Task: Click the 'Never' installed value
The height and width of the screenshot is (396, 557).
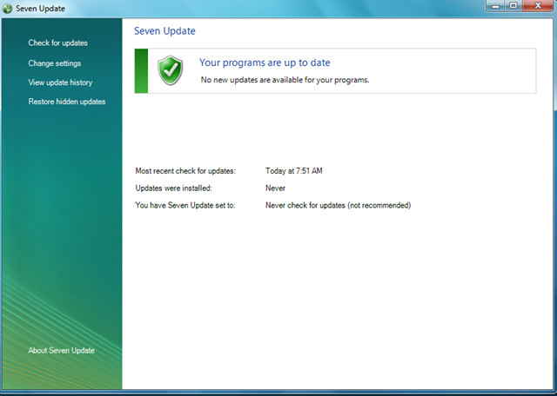Action: pyautogui.click(x=275, y=188)
